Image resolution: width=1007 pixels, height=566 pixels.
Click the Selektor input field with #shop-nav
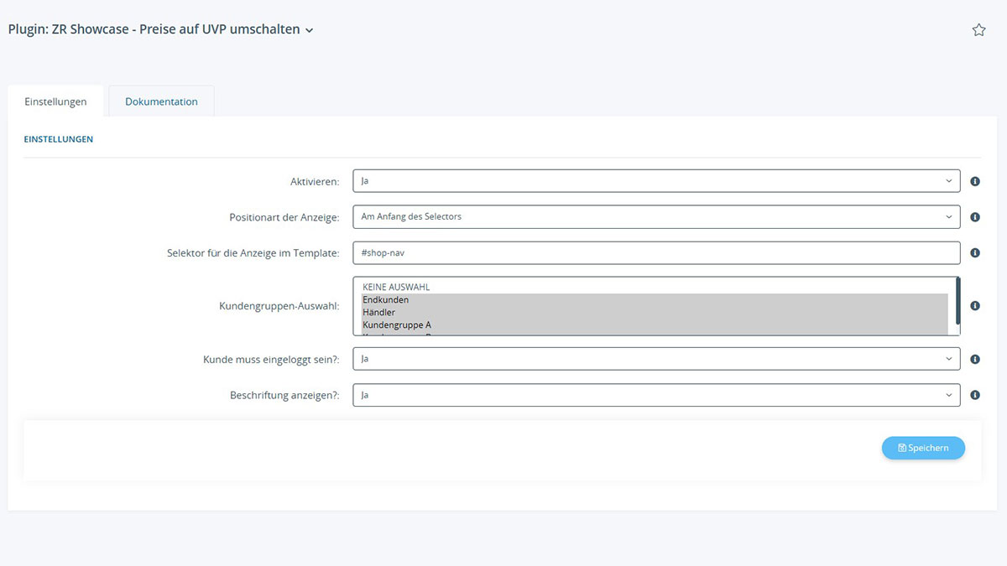pyautogui.click(x=655, y=252)
